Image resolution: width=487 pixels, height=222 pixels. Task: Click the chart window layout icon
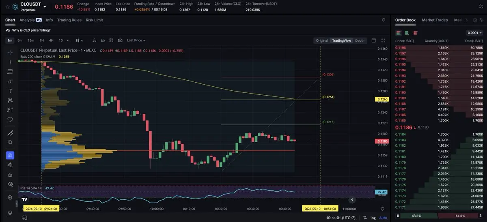point(373,41)
